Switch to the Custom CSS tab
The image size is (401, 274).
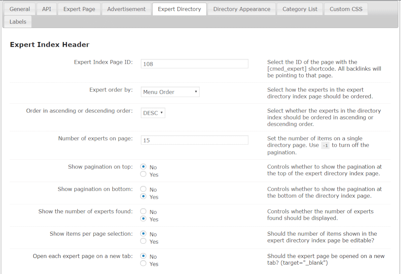point(346,9)
